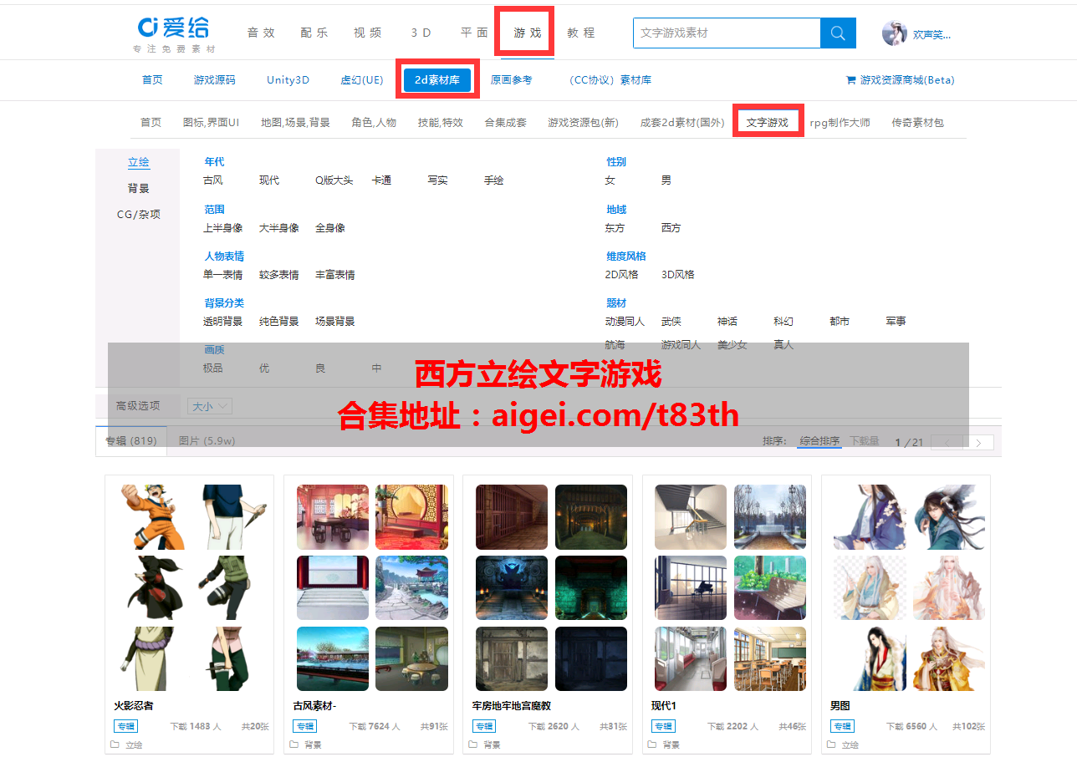The image size is (1077, 762).
Task: Open the 传奇素材包 sub-category
Action: (918, 122)
